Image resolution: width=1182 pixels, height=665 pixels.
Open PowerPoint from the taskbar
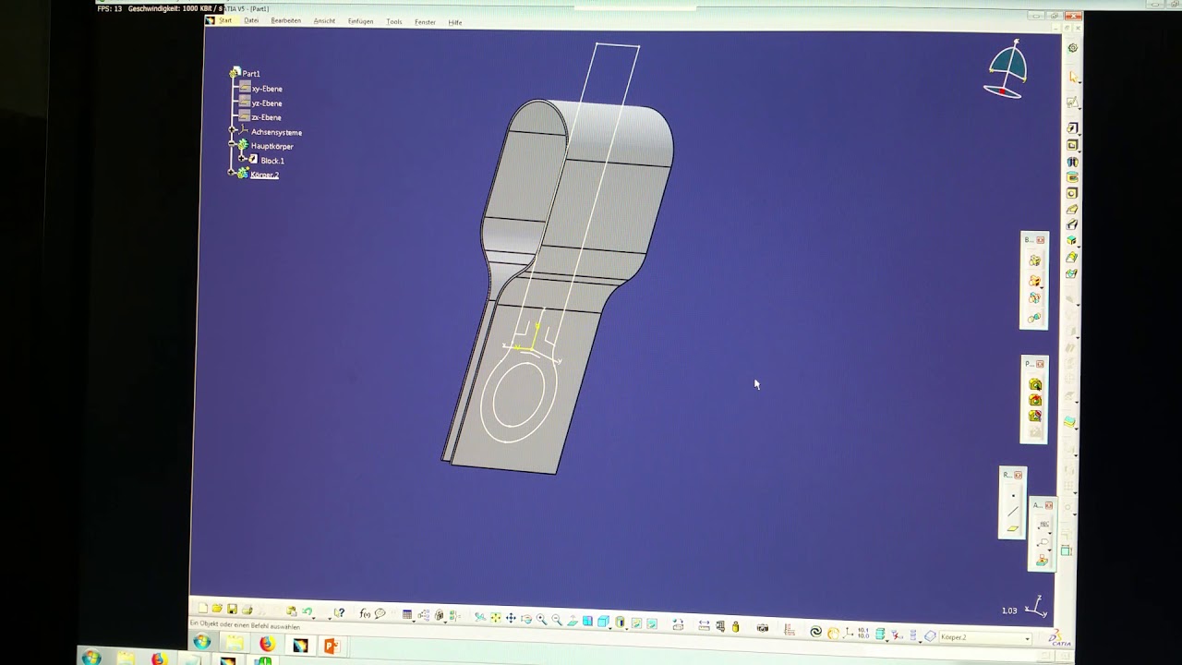331,645
